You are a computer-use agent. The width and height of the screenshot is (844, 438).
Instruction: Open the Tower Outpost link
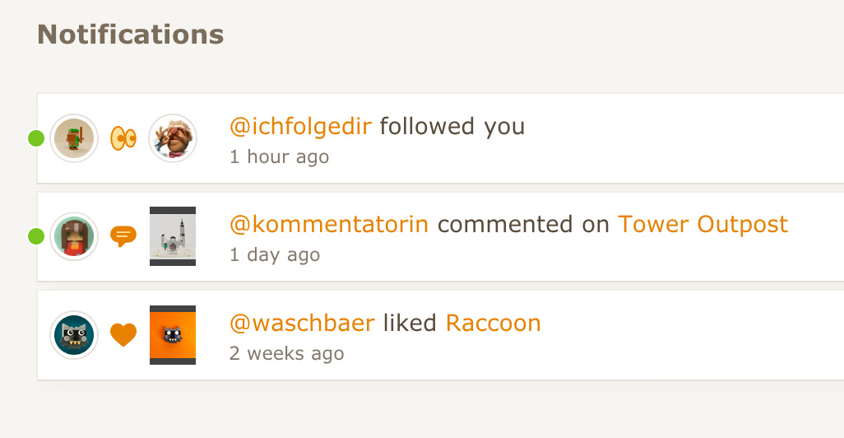(703, 225)
